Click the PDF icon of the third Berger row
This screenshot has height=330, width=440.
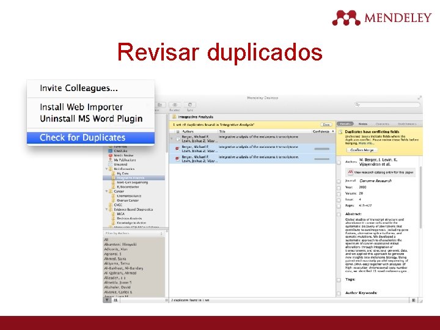(x=177, y=158)
